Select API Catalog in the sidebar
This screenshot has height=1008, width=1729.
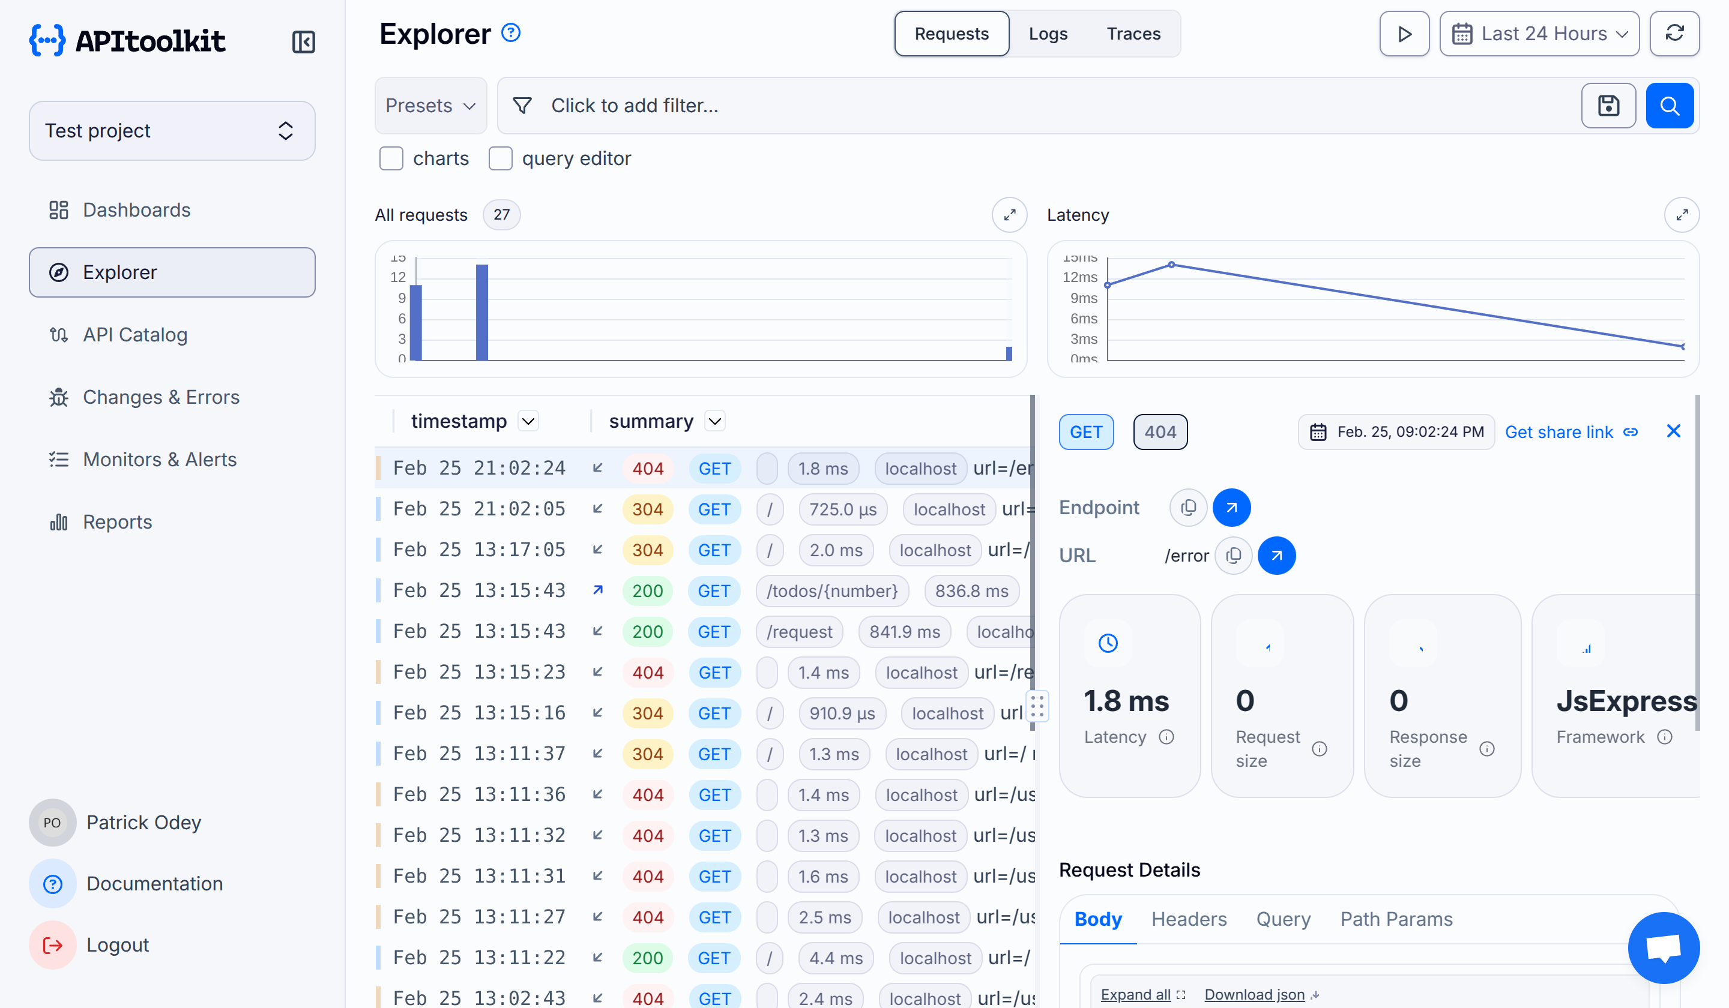pyautogui.click(x=134, y=335)
